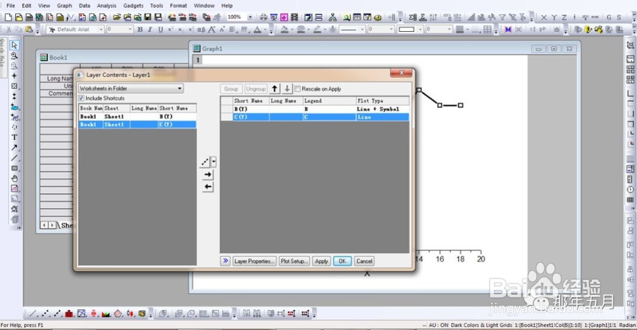Toggle Rescale on Apply checkbox
Screen dimensions: 637x330
[x=297, y=89]
